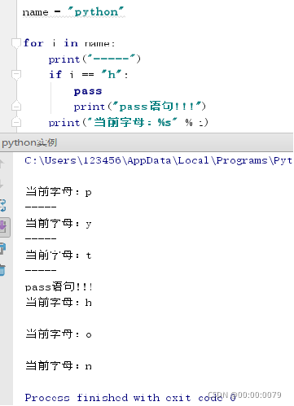Toggle soft-wrap icon in run toolbar
294x406 pixels.
(x=2, y=205)
